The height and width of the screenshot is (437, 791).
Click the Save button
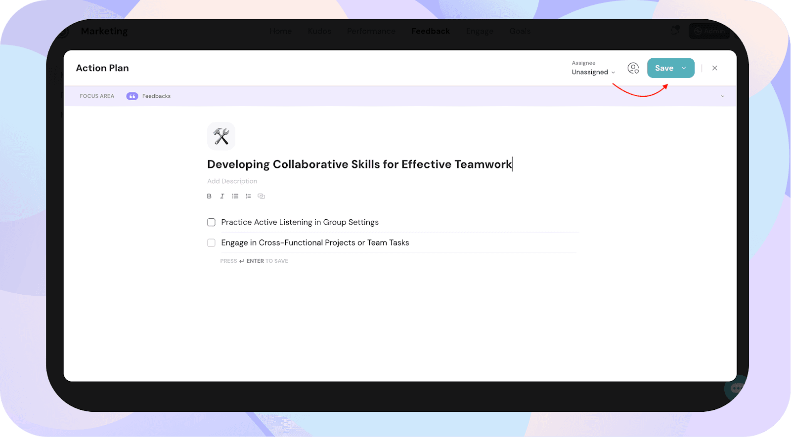click(663, 68)
